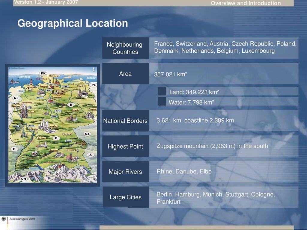The height and width of the screenshot is (230, 307).
Task: Click the Highest Point label box
Action: coord(126,146)
